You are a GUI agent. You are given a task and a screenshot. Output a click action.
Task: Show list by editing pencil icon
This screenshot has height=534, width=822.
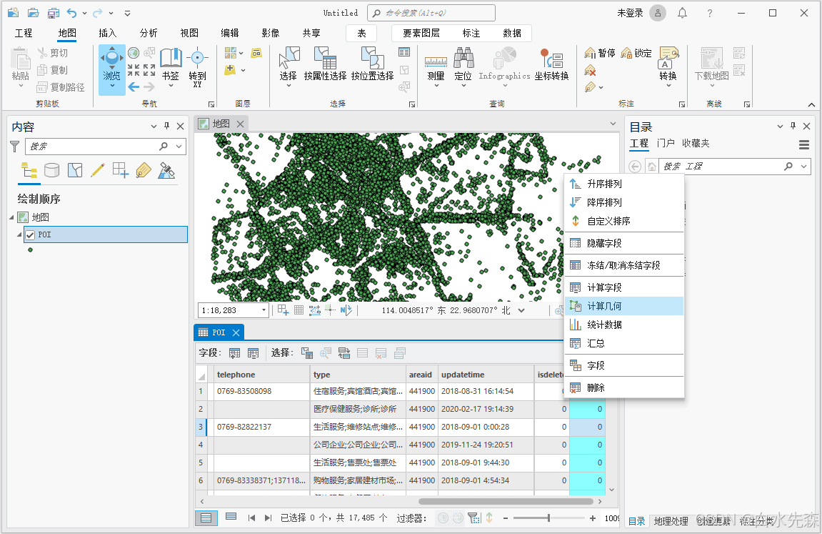pos(98,170)
